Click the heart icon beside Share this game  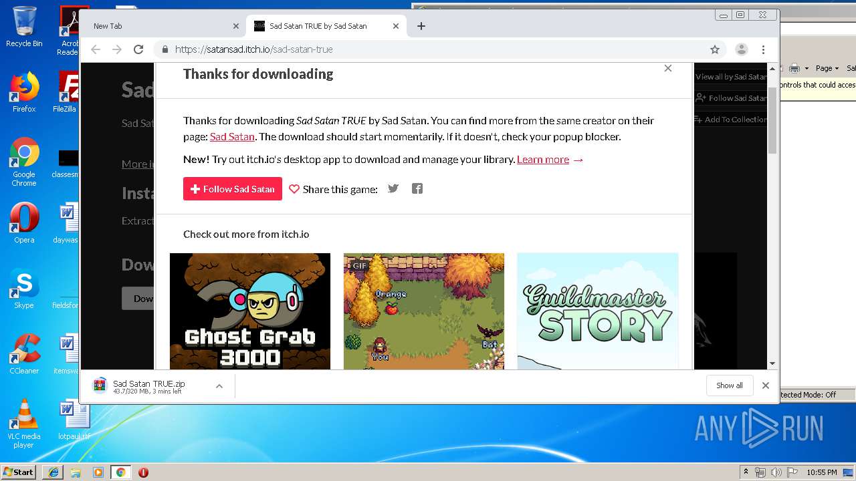(x=294, y=189)
